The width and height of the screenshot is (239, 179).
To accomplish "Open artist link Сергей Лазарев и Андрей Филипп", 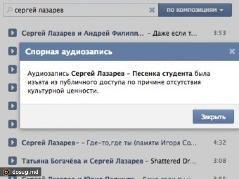I will (83, 33).
